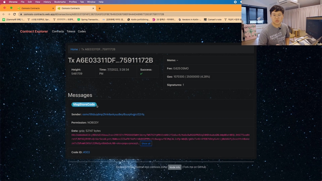Screen dimensions: 322x181
Task: Open the [암호화폐] bookmark
Action: pyautogui.click(x=114, y=19)
